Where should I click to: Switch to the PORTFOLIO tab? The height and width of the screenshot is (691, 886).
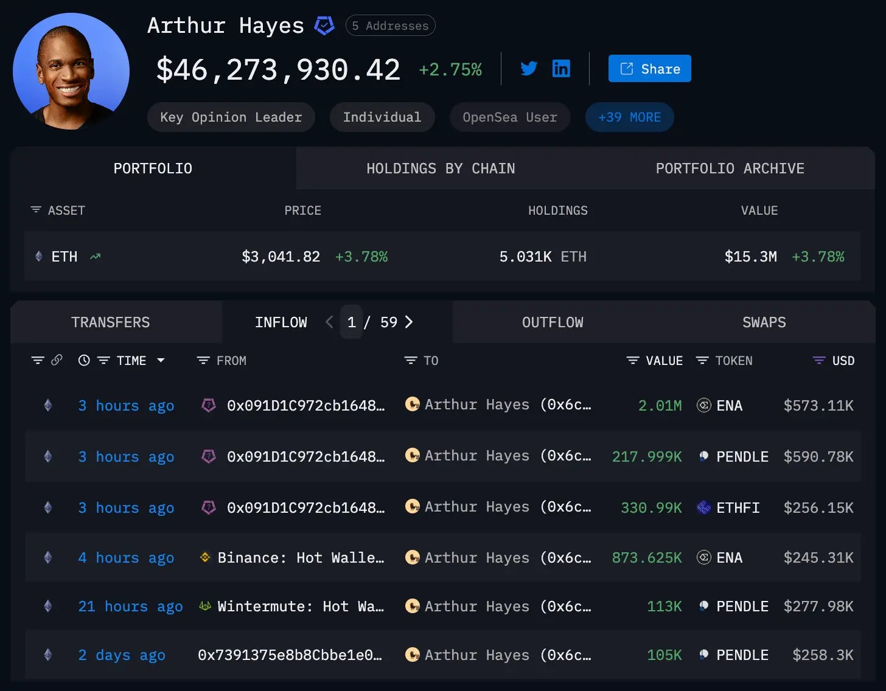coord(153,168)
